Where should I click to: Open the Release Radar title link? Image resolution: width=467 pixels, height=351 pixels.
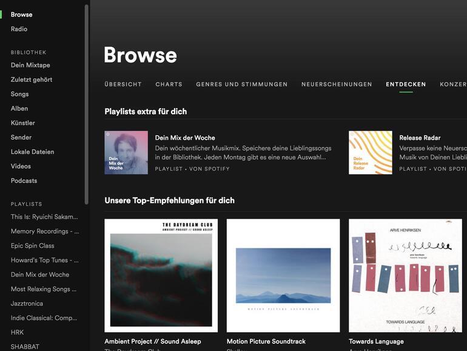click(420, 138)
